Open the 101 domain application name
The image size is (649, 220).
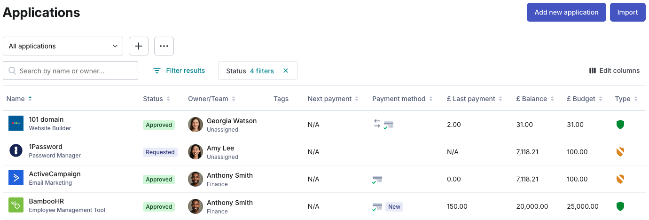pyautogui.click(x=46, y=119)
